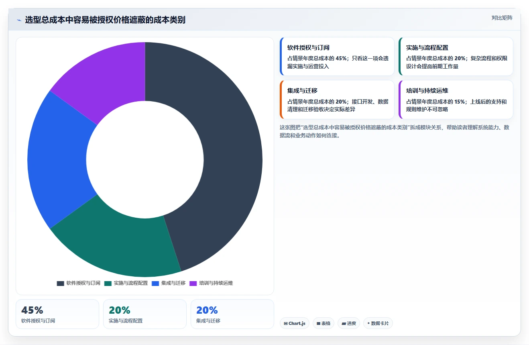Viewport: 529px width, 345px height.
Task: Click the 进度 tag chip
Action: coord(349,323)
